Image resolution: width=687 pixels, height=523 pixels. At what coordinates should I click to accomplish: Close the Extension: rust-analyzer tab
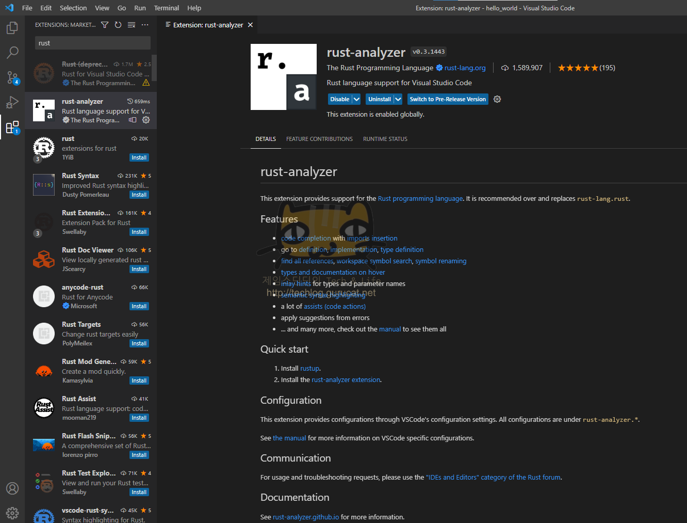tap(250, 25)
